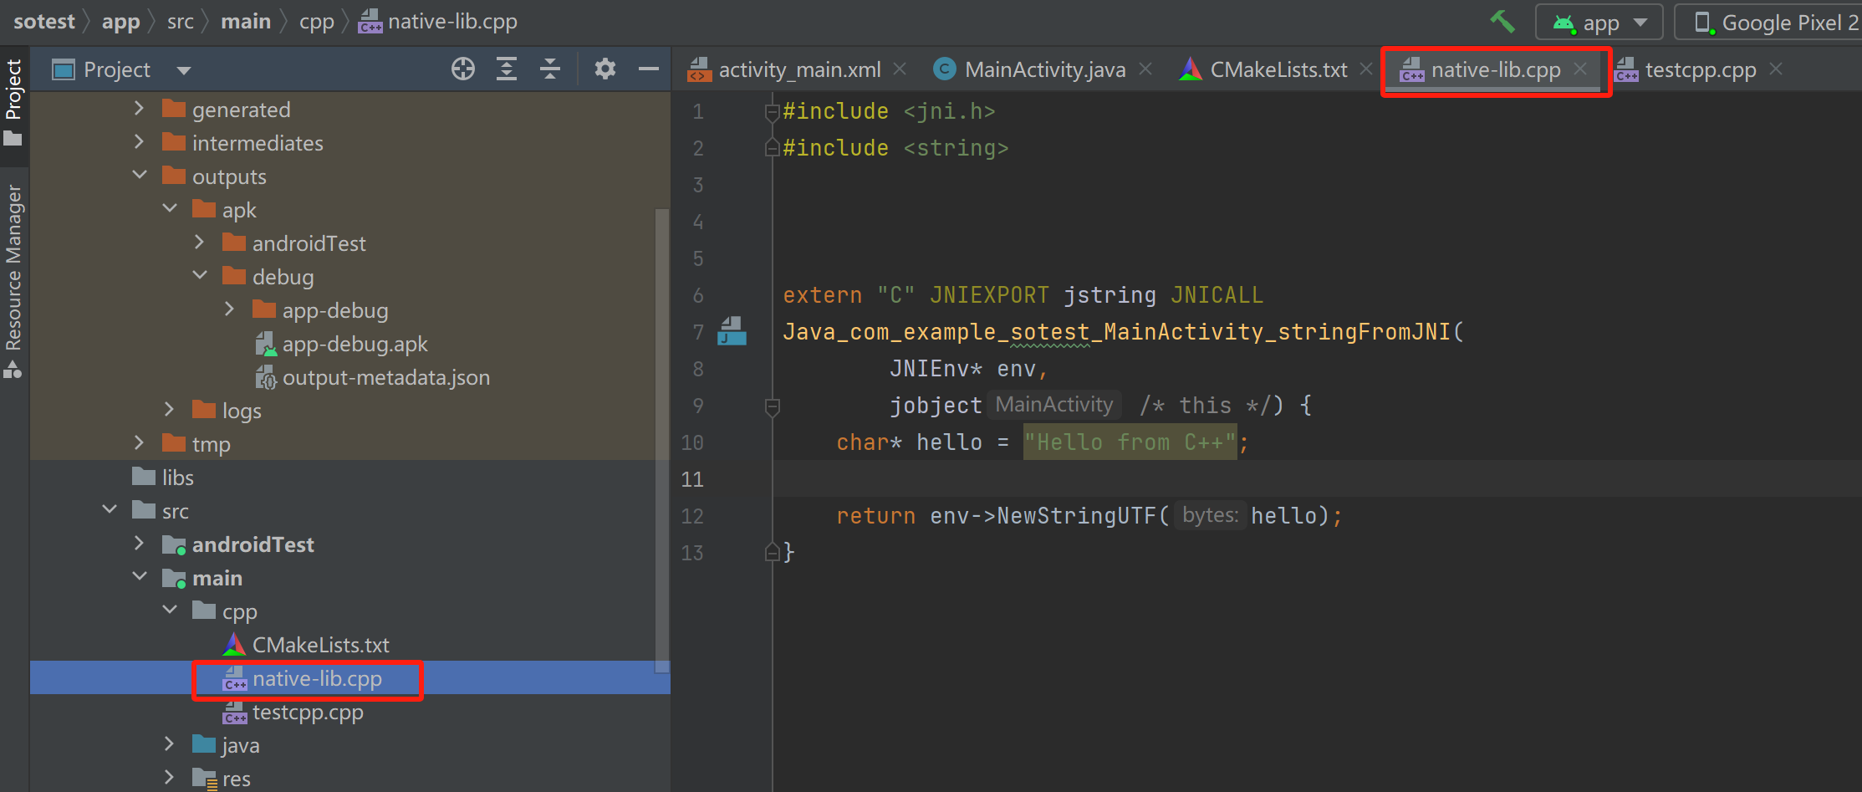Click breadcrumb item cpp
The height and width of the screenshot is (792, 1862).
tap(316, 21)
